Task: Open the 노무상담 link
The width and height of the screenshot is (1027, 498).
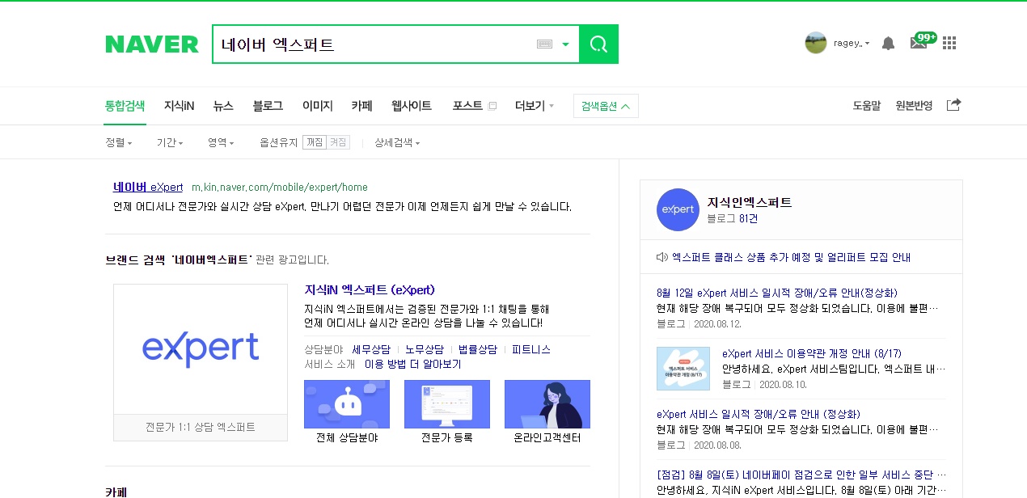Action: (425, 349)
